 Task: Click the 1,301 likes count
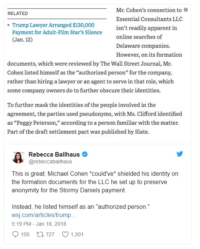pos(77,234)
